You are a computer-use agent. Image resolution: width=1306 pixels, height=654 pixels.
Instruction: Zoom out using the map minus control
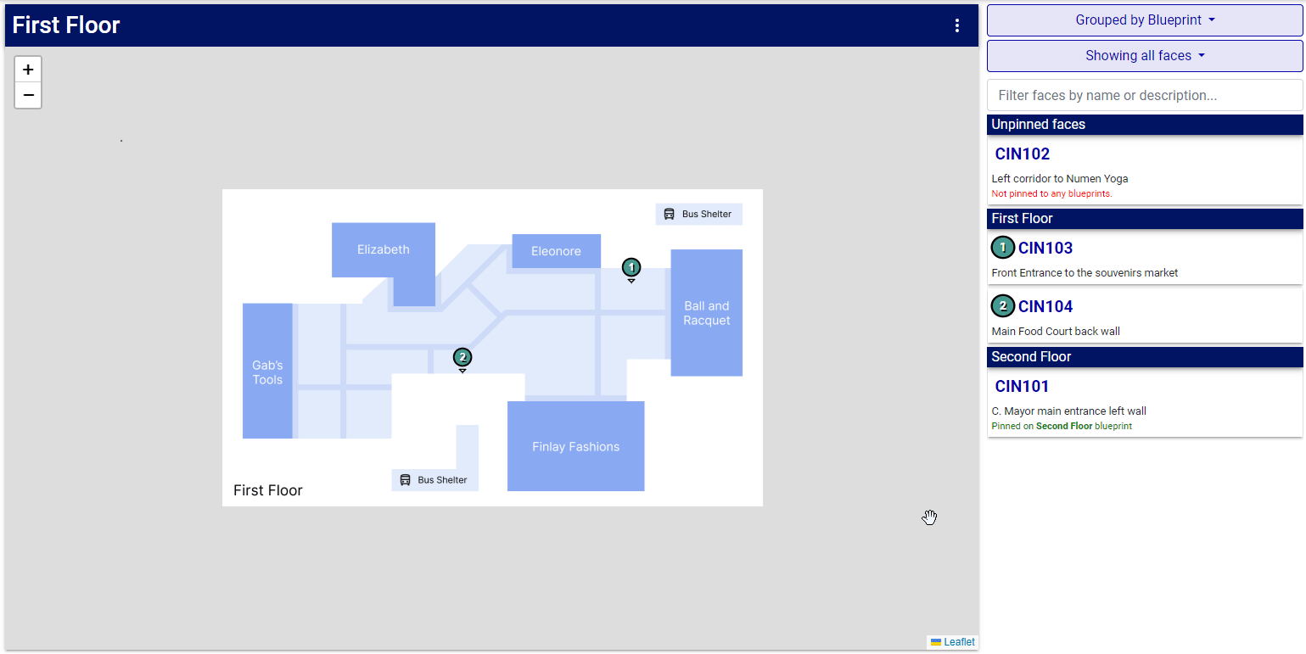tap(28, 95)
